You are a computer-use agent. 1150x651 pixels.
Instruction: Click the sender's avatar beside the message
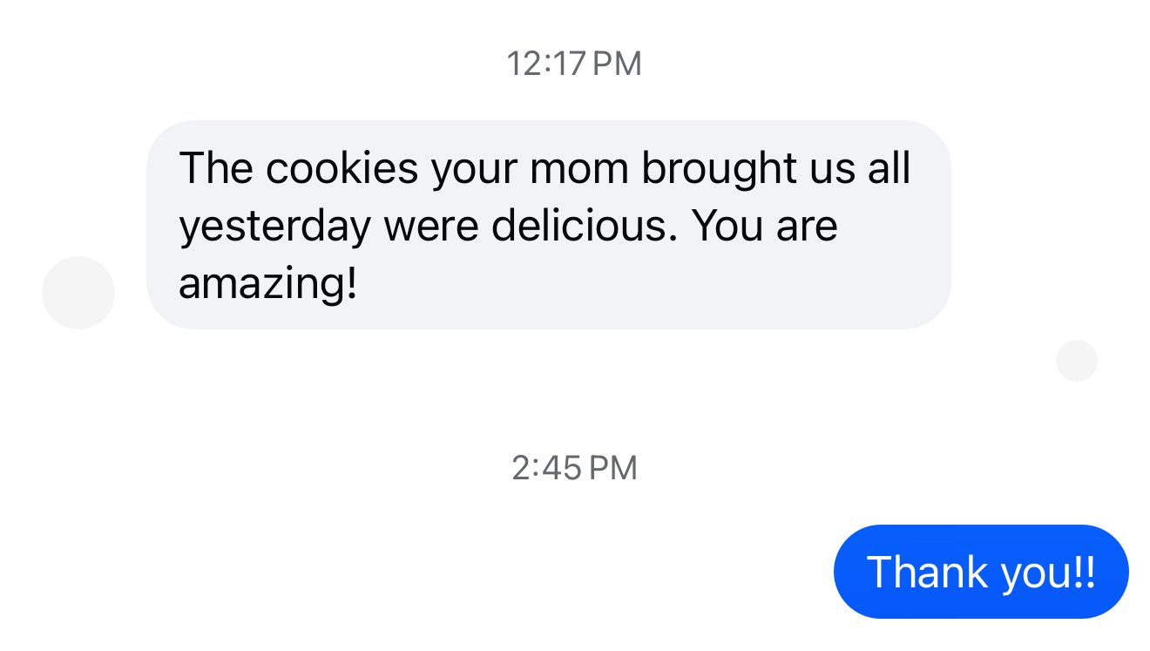coord(78,293)
